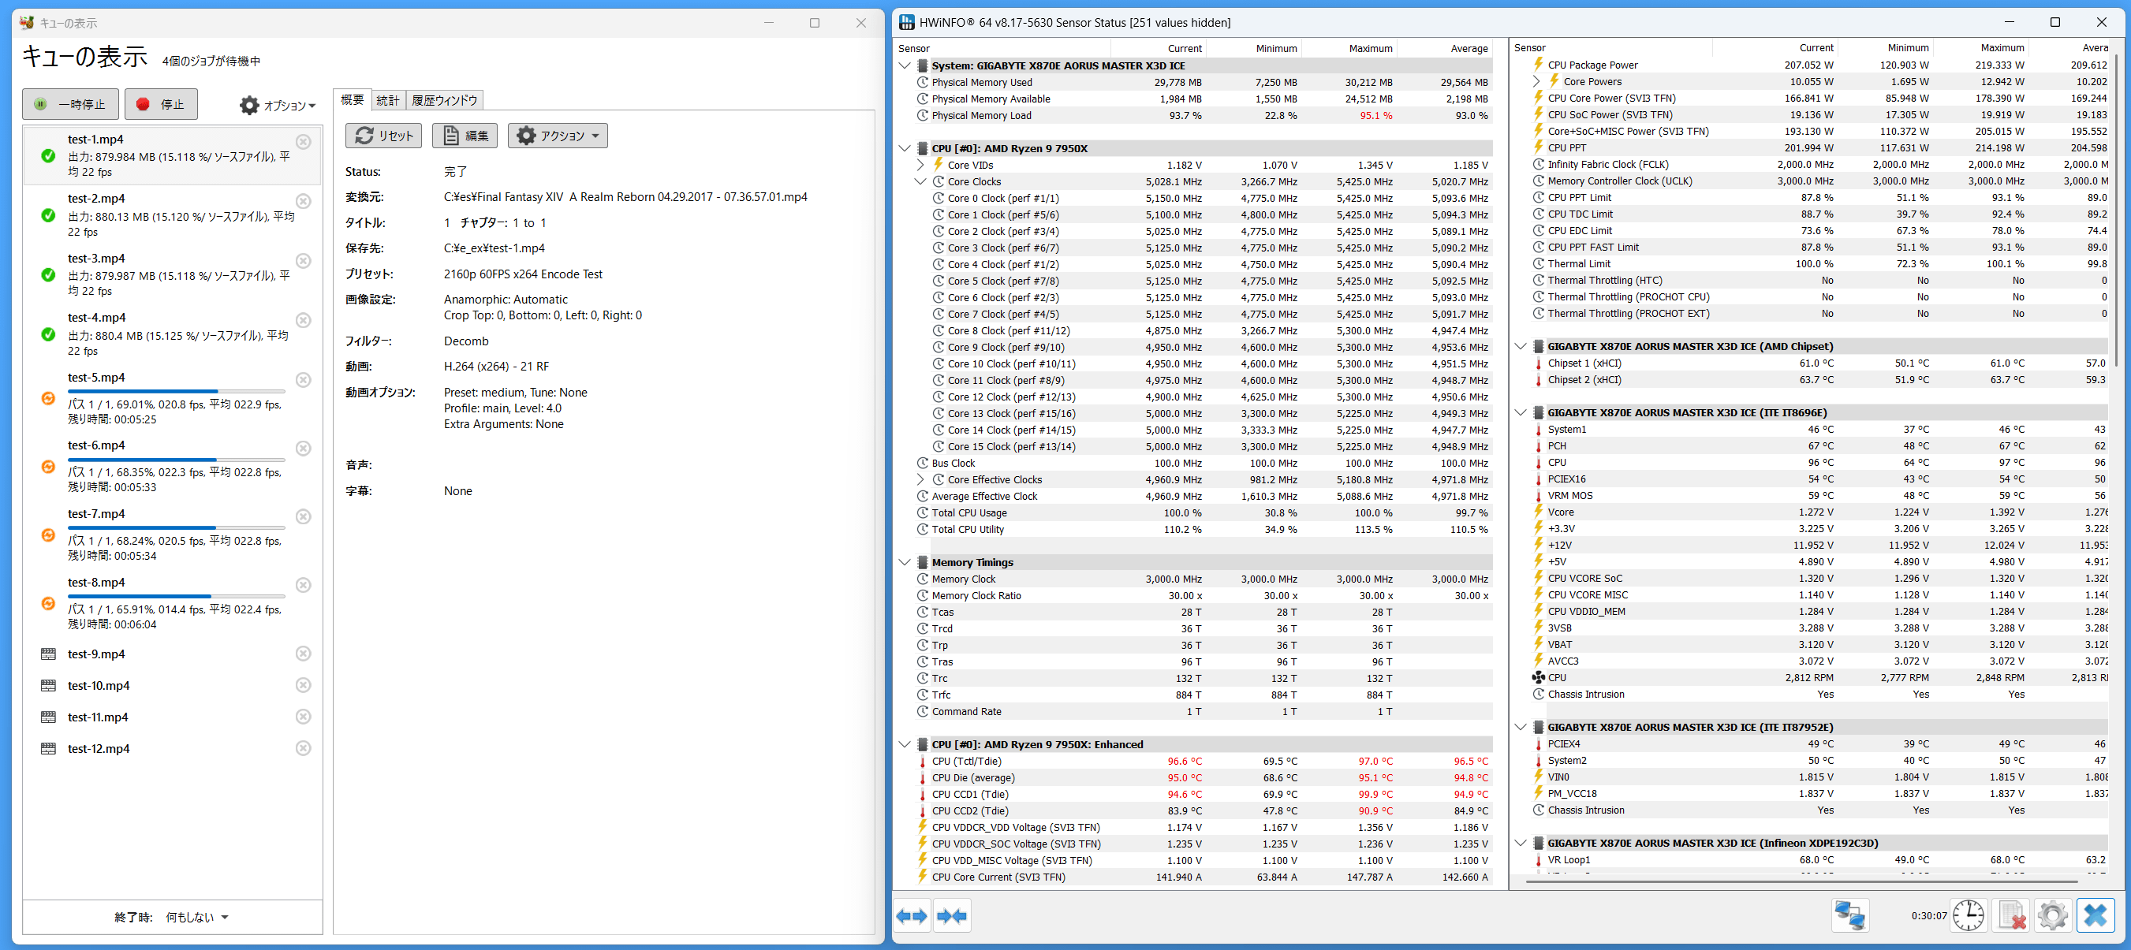Click the blue X close sensors icon
The image size is (2131, 950).
point(2095,916)
